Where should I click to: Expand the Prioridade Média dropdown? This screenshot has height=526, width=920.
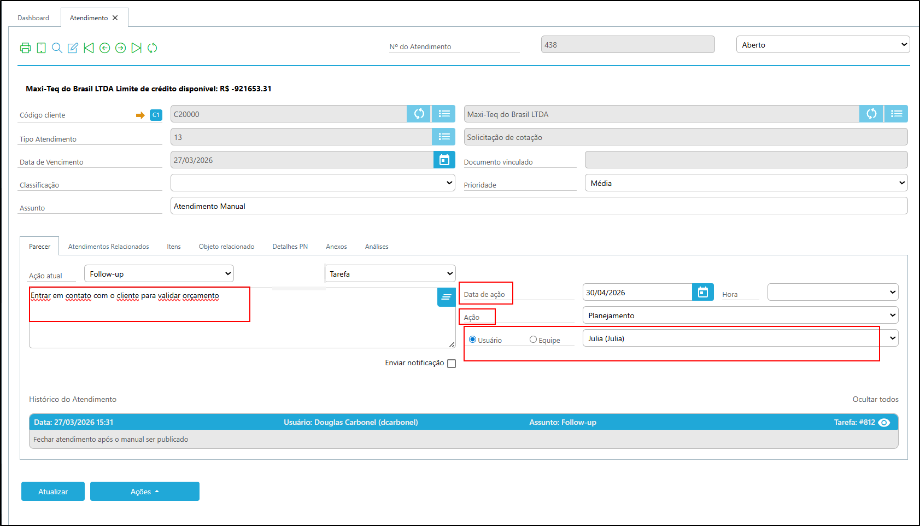[x=746, y=183]
